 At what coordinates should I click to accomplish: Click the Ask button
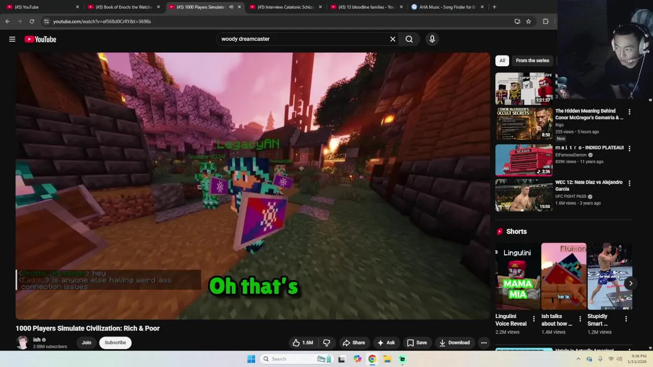tap(386, 343)
